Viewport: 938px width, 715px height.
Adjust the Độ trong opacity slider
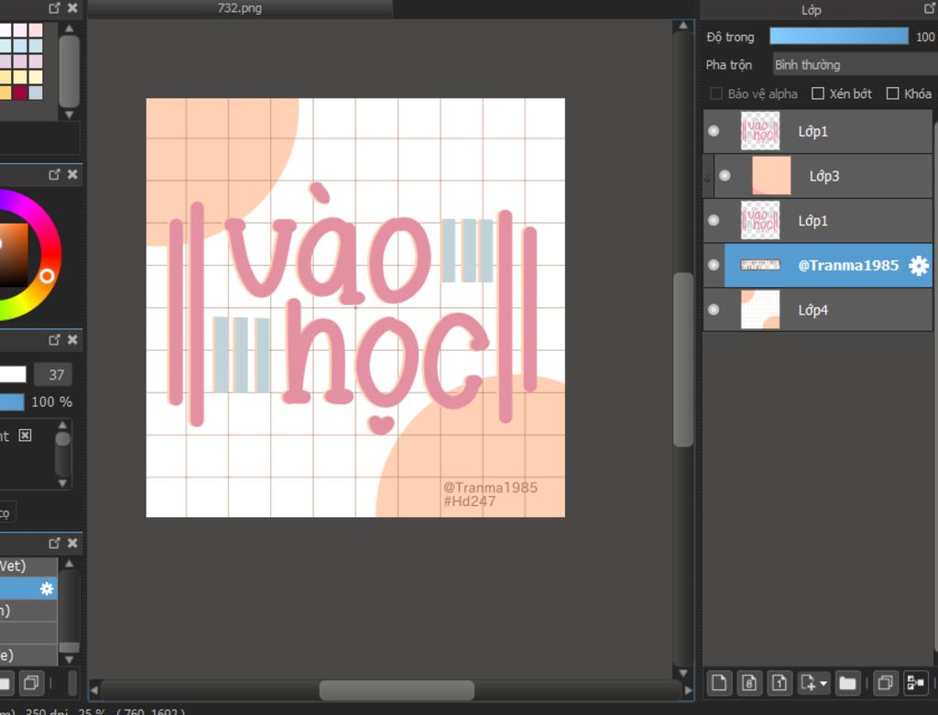[839, 36]
